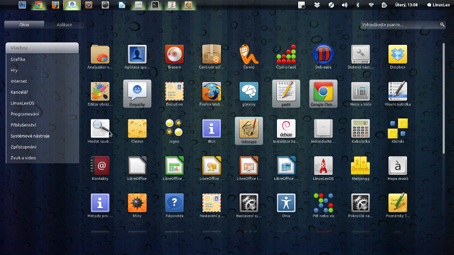Open Hlavní nabídka menu editor
454x255 pixels.
[x=398, y=94]
